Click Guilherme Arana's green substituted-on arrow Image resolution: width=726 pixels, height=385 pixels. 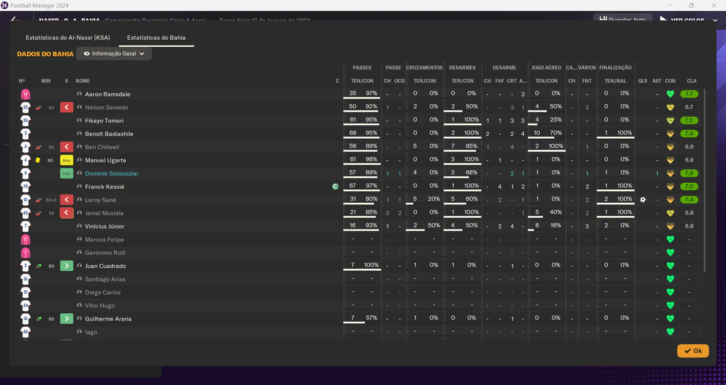67,319
